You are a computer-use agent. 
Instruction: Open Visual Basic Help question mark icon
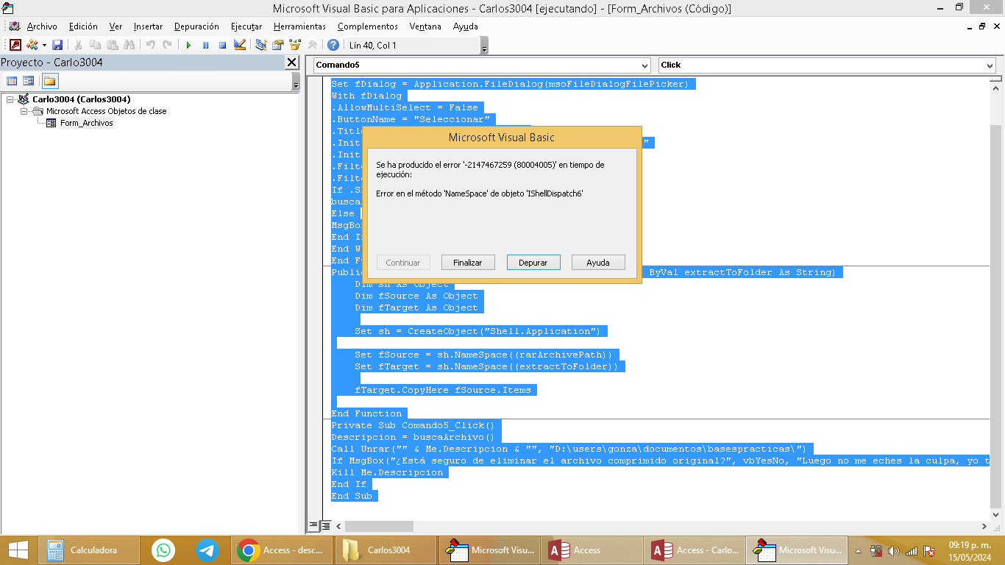point(333,45)
